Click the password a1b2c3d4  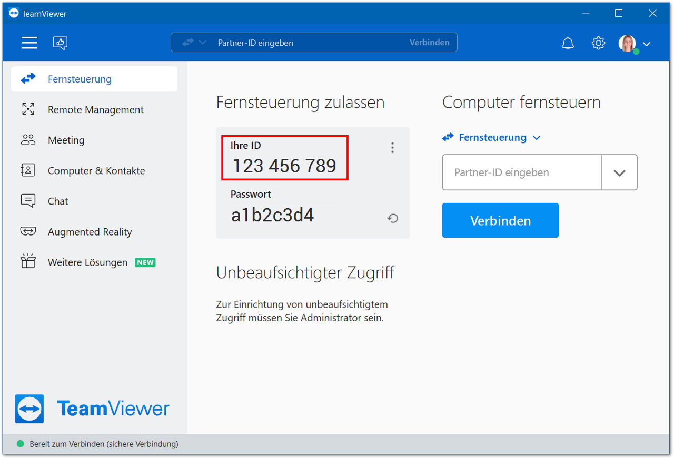[273, 215]
